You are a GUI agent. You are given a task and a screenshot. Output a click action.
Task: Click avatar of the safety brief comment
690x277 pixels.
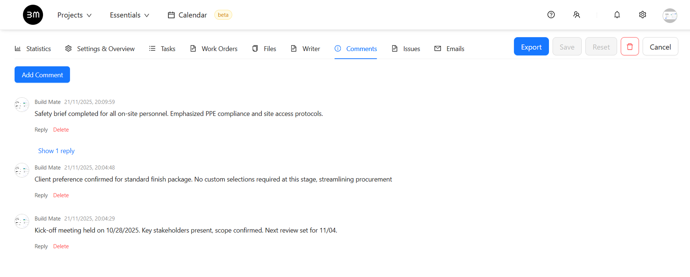[x=22, y=105]
